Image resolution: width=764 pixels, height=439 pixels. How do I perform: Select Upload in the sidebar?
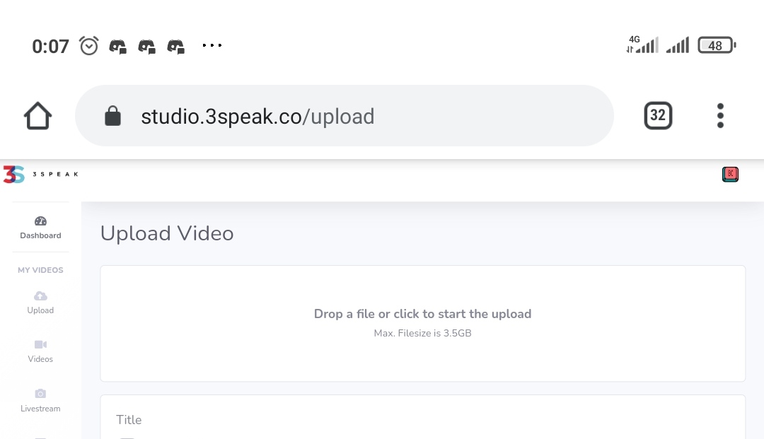tap(40, 303)
